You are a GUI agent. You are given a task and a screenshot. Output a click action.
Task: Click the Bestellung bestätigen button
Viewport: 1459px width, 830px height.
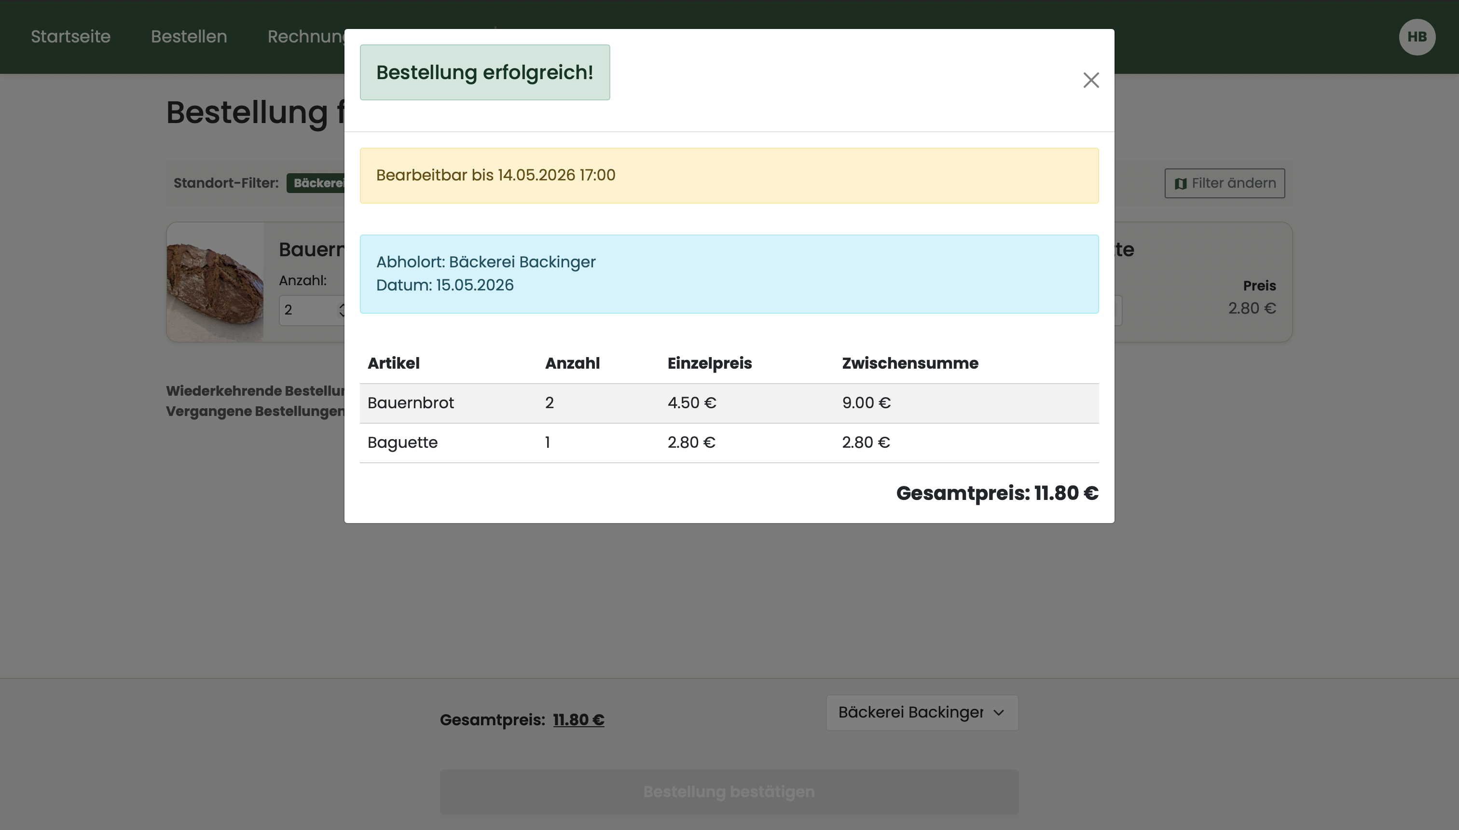coord(729,792)
